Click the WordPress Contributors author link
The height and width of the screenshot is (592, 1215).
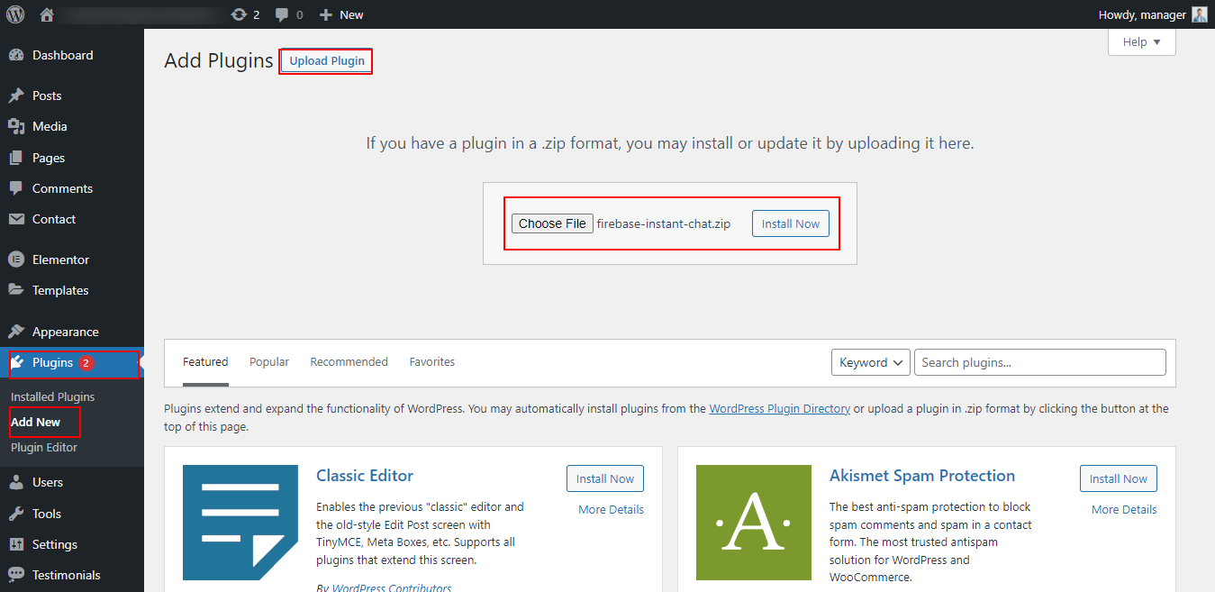(x=392, y=587)
